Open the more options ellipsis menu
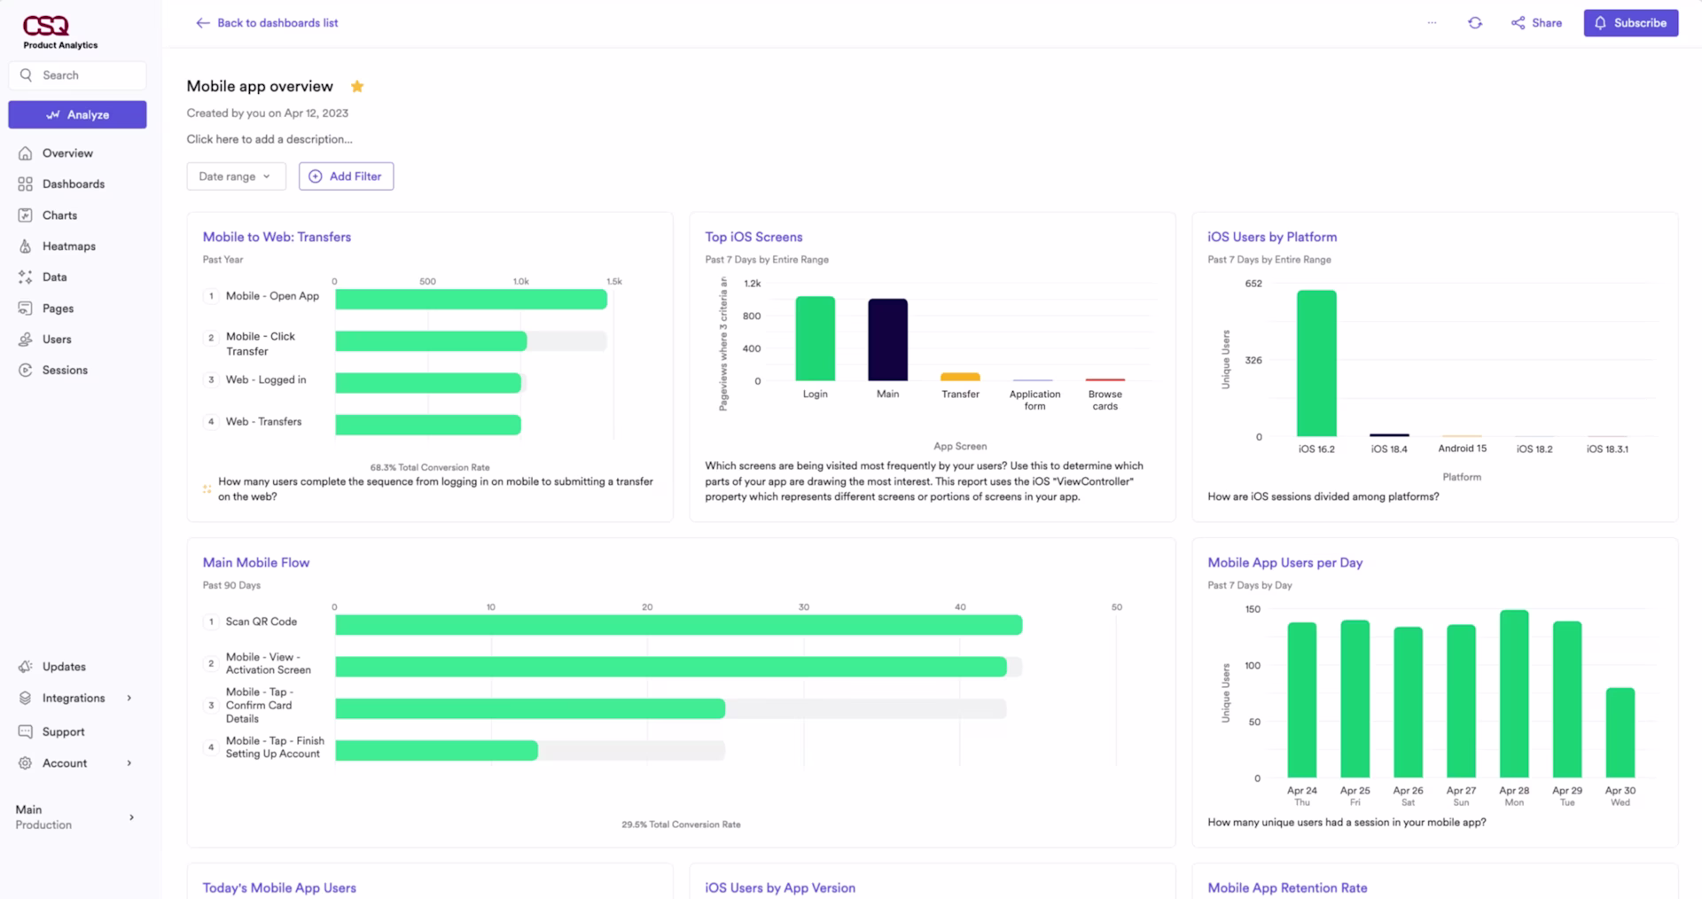This screenshot has height=899, width=1702. click(x=1432, y=22)
